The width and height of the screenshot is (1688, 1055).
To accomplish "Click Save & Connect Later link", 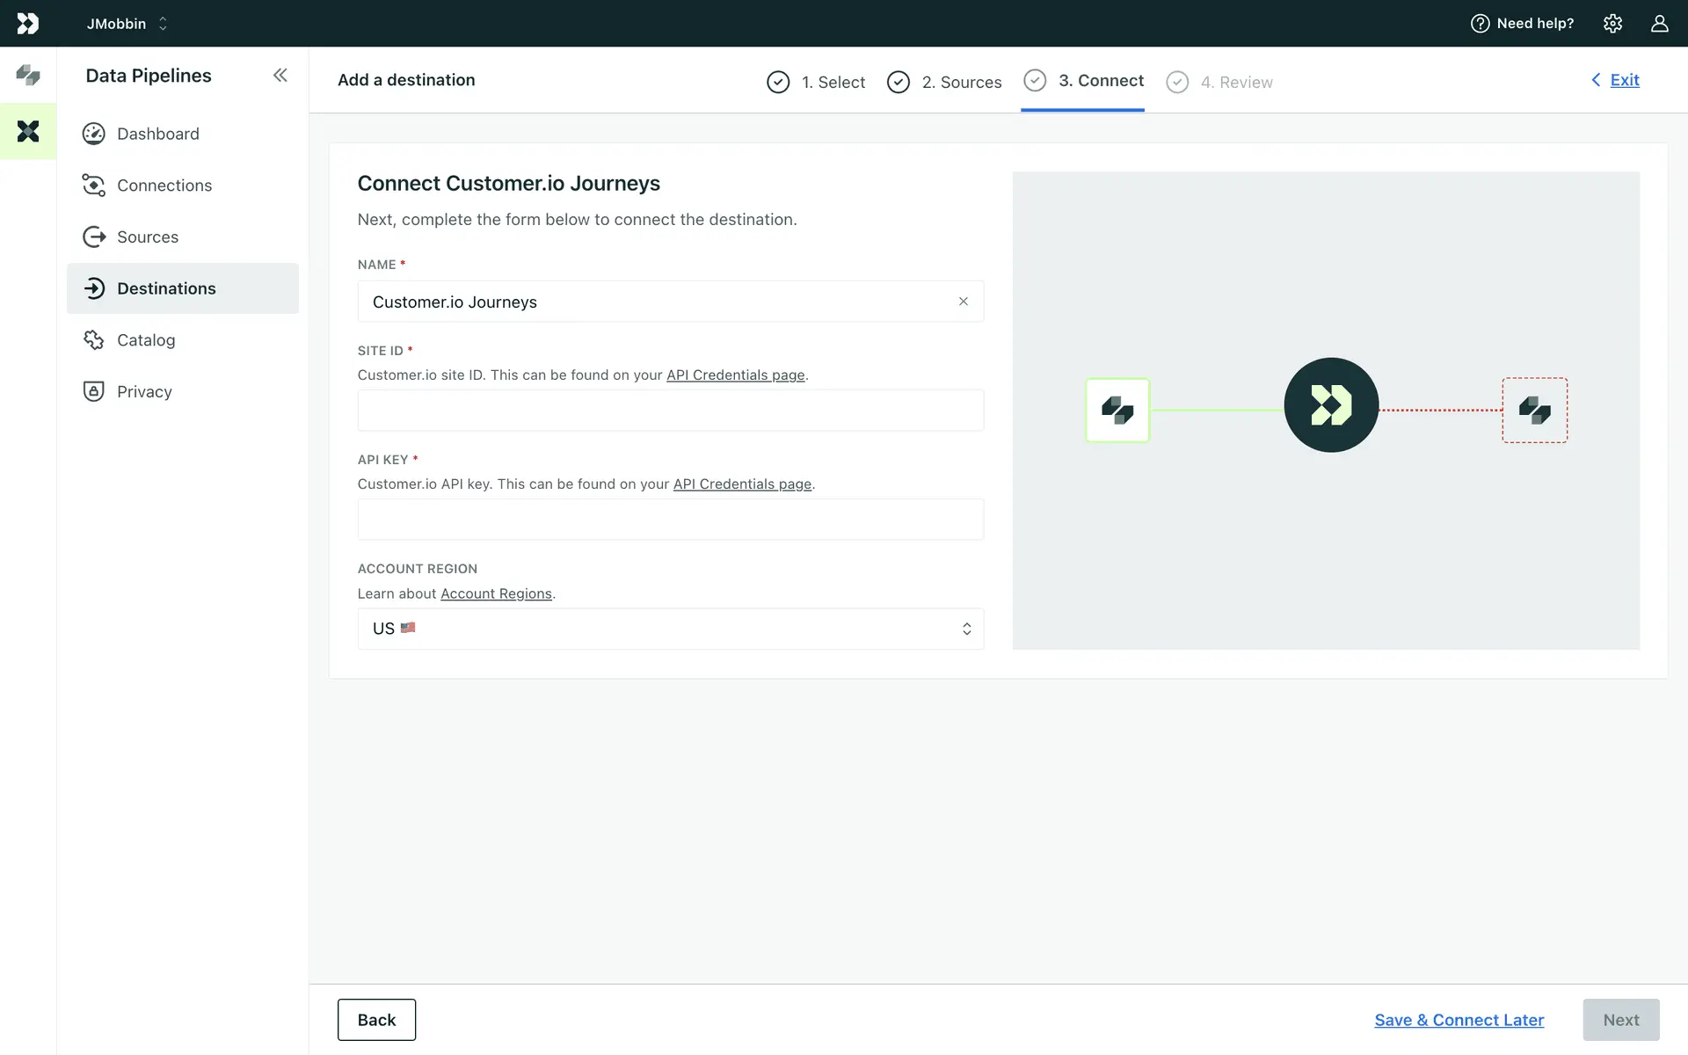I will [1459, 1020].
